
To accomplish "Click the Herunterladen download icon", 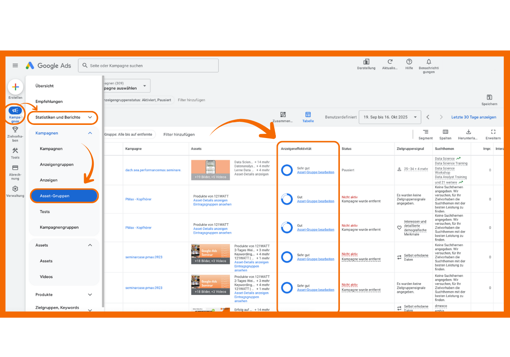I will 468,132.
